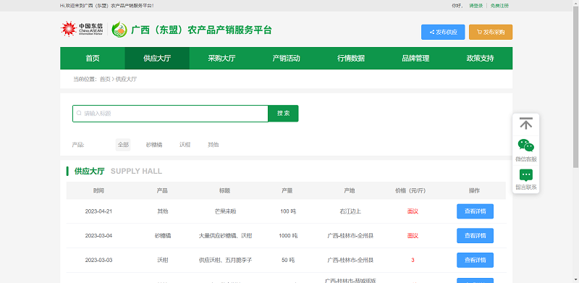The height and width of the screenshot is (283, 579).
Task: Click 首页 in the breadcrumb
Action: click(x=105, y=79)
